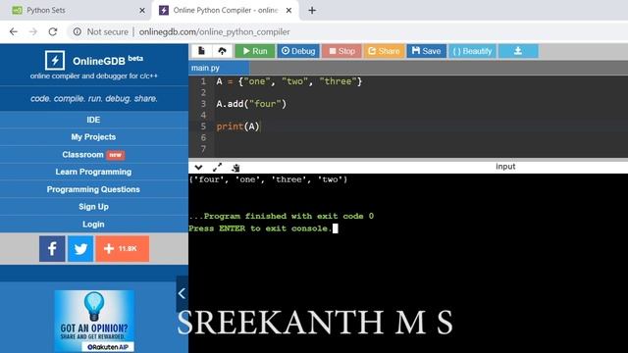The width and height of the screenshot is (628, 353).
Task: Click the 'Press ENTER to exit console.' text
Action: (x=260, y=228)
